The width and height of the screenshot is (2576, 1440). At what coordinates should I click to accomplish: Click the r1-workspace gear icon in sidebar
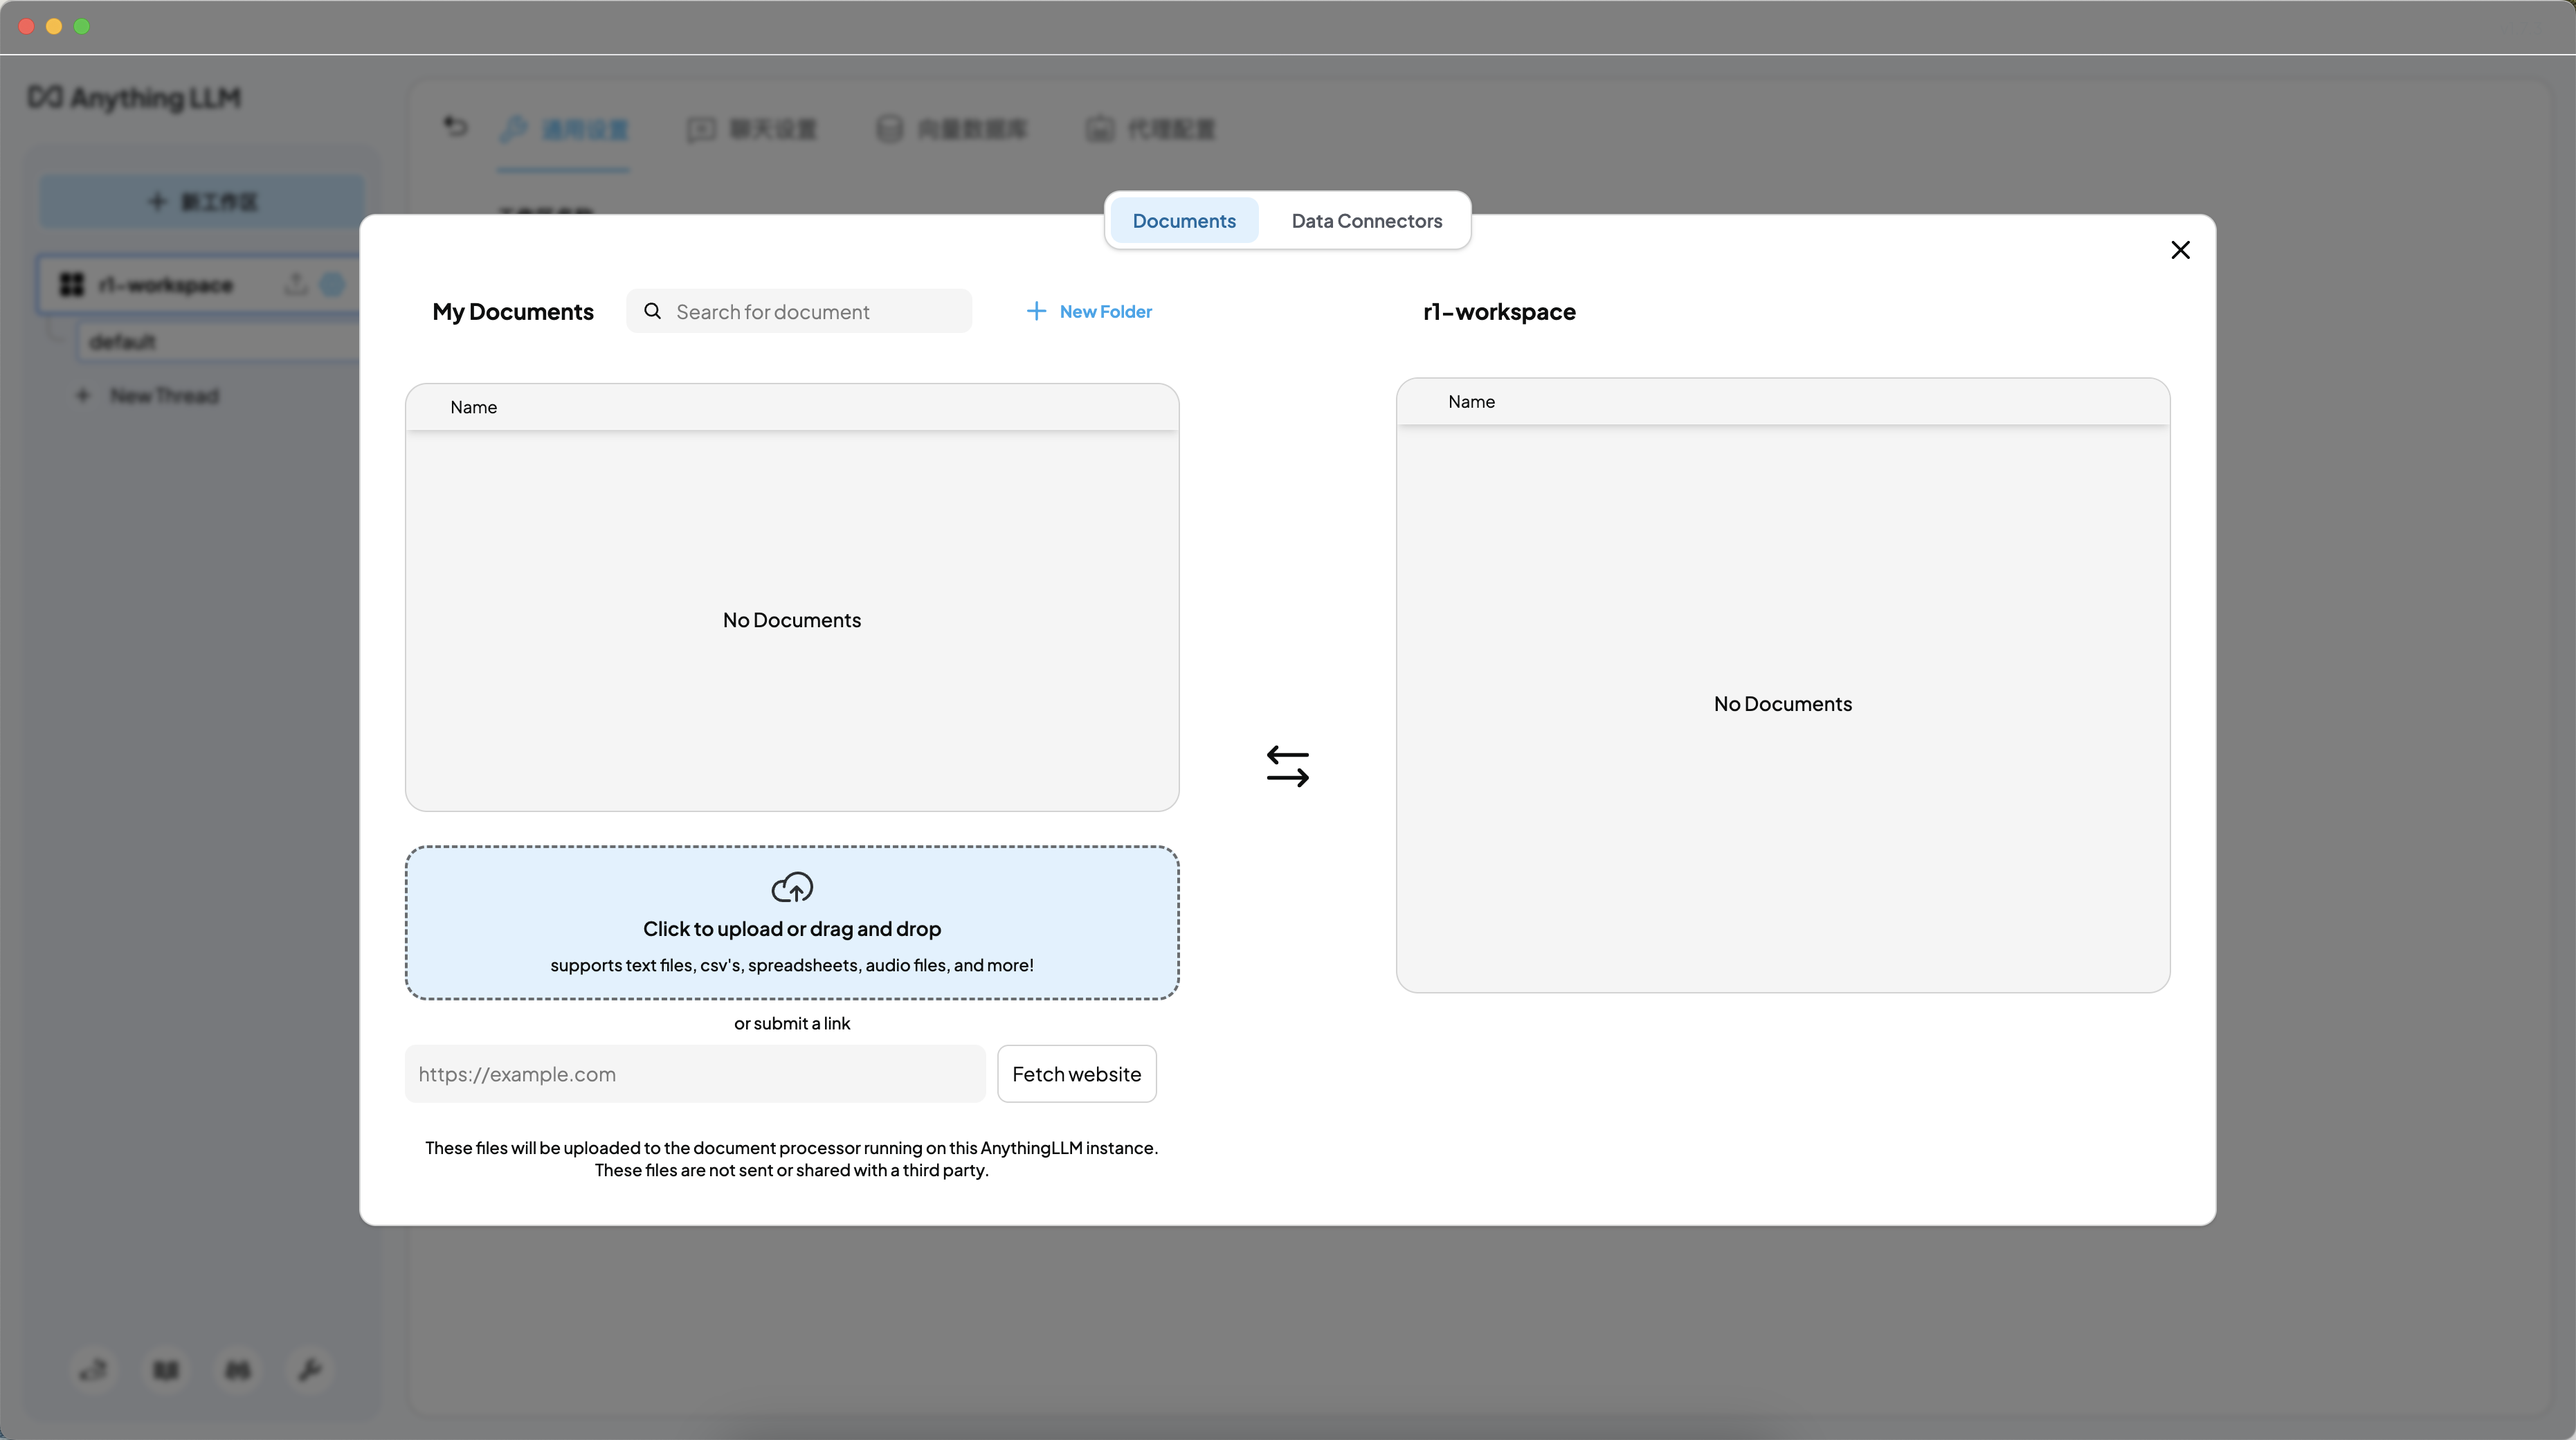click(x=332, y=284)
